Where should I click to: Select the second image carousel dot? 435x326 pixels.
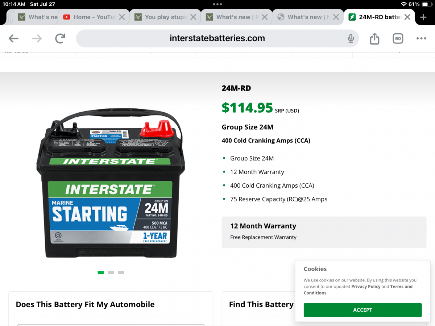(111, 272)
